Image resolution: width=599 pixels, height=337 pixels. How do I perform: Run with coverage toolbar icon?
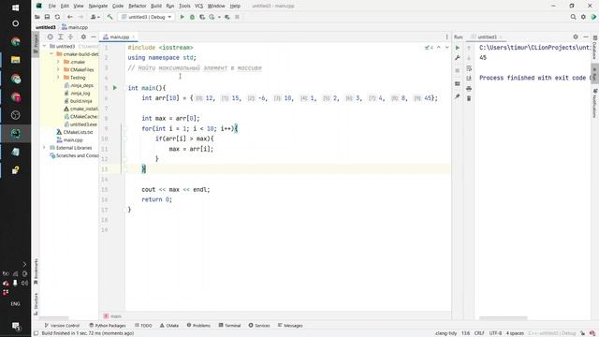[x=202, y=17]
